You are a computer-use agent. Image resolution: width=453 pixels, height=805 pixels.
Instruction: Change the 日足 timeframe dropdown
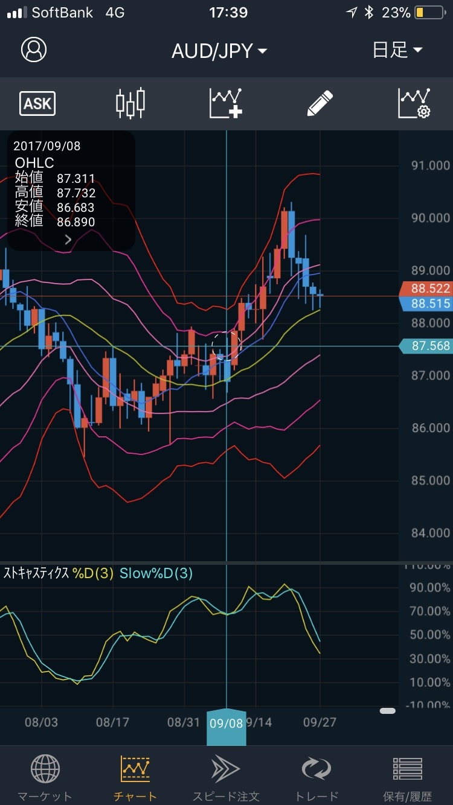[397, 50]
